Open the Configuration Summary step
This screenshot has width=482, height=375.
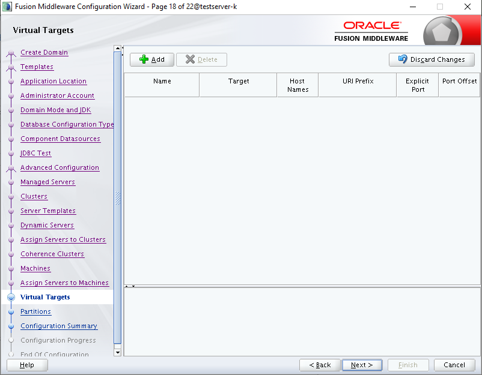(59, 326)
